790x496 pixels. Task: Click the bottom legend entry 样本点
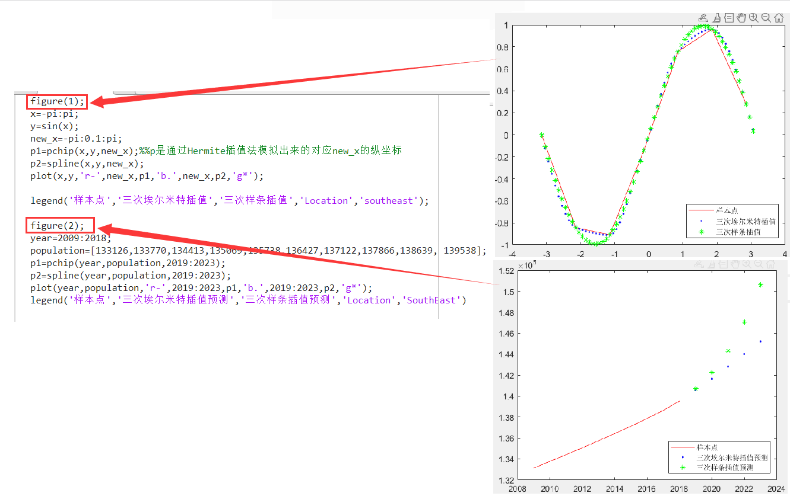[x=707, y=447]
